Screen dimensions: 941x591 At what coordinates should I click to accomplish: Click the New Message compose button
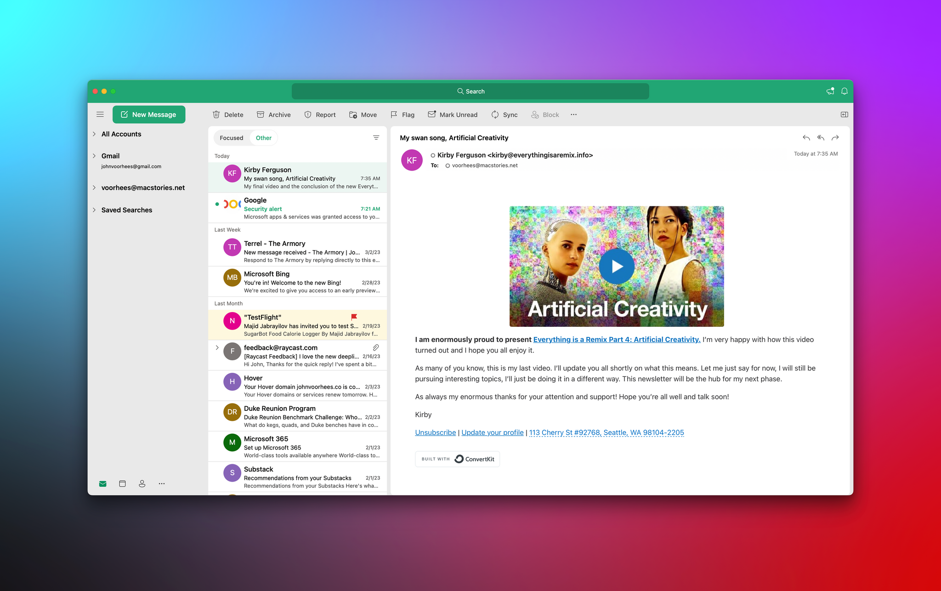coord(148,114)
